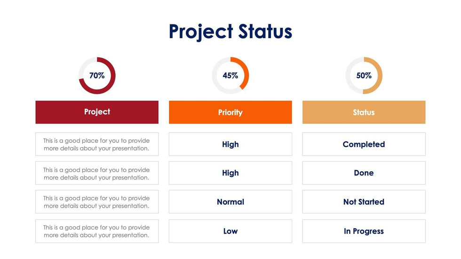Select the first project description text box
The width and height of the screenshot is (461, 259).
click(x=97, y=144)
